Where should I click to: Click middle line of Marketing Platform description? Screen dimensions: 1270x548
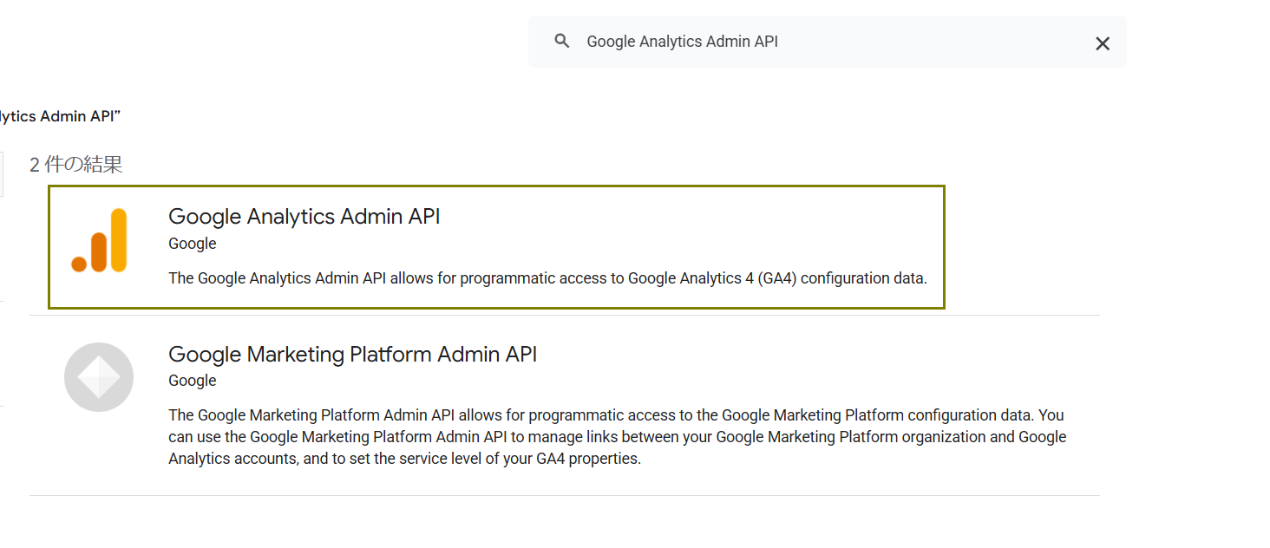[x=616, y=437]
